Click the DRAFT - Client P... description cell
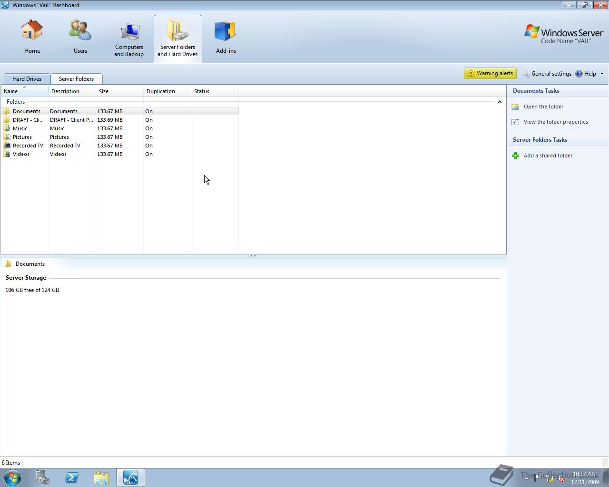This screenshot has height=487, width=609. click(x=71, y=120)
